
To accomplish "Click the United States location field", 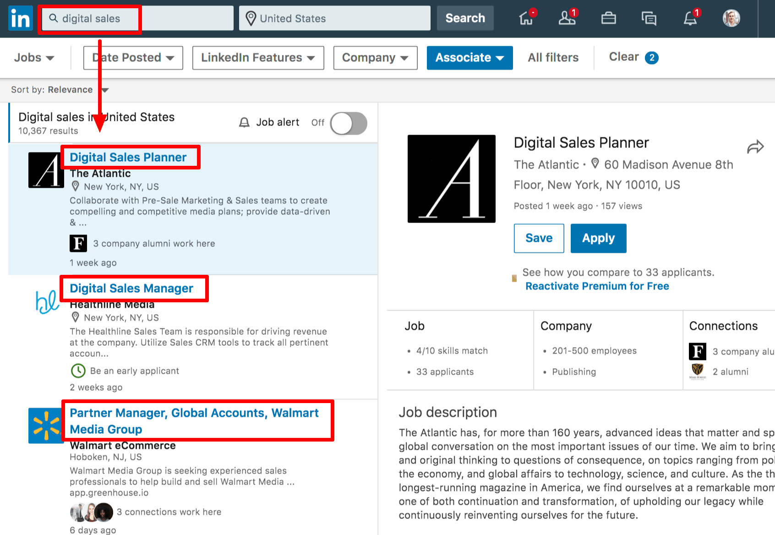I will tap(334, 18).
